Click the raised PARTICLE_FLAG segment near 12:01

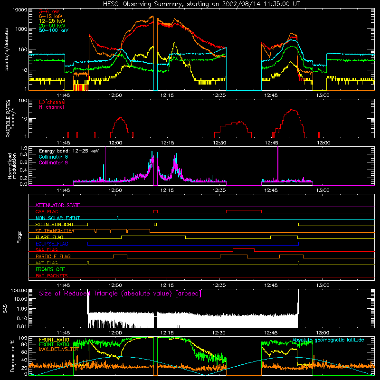(x=120, y=255)
